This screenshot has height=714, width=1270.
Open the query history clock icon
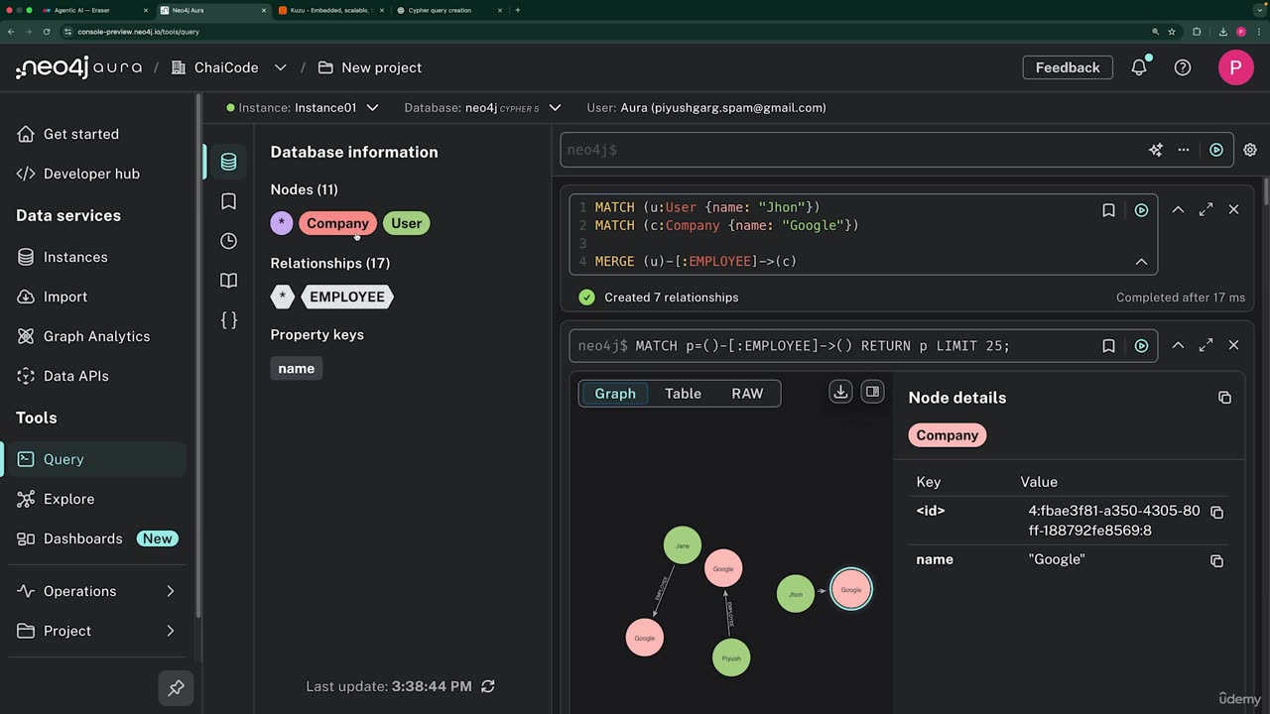tap(228, 241)
